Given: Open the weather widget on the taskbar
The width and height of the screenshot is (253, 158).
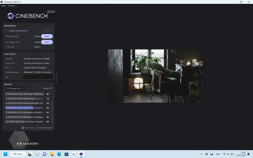Looking at the screenshot, I should (x=38, y=154).
